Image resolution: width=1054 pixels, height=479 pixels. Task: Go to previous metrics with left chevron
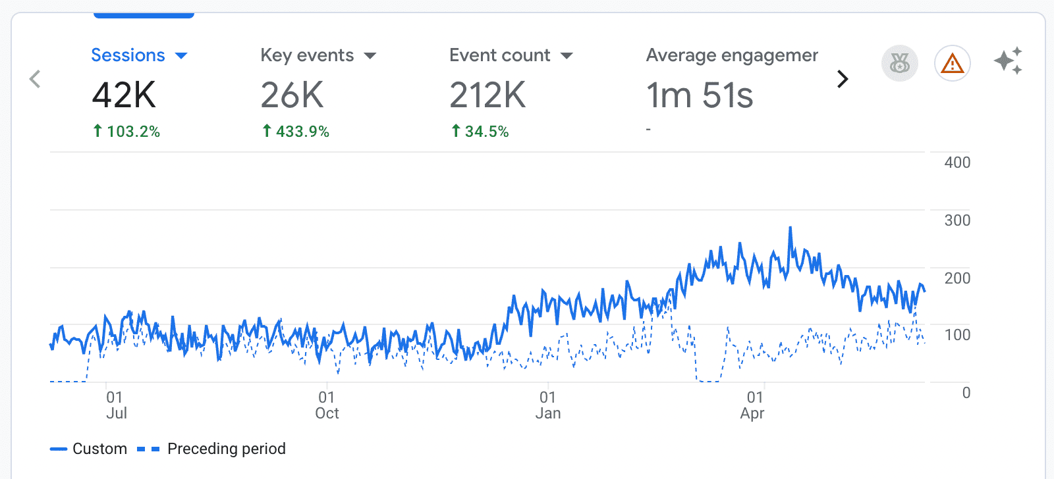(x=36, y=79)
